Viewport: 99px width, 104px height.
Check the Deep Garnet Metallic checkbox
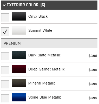click(x=5, y=70)
